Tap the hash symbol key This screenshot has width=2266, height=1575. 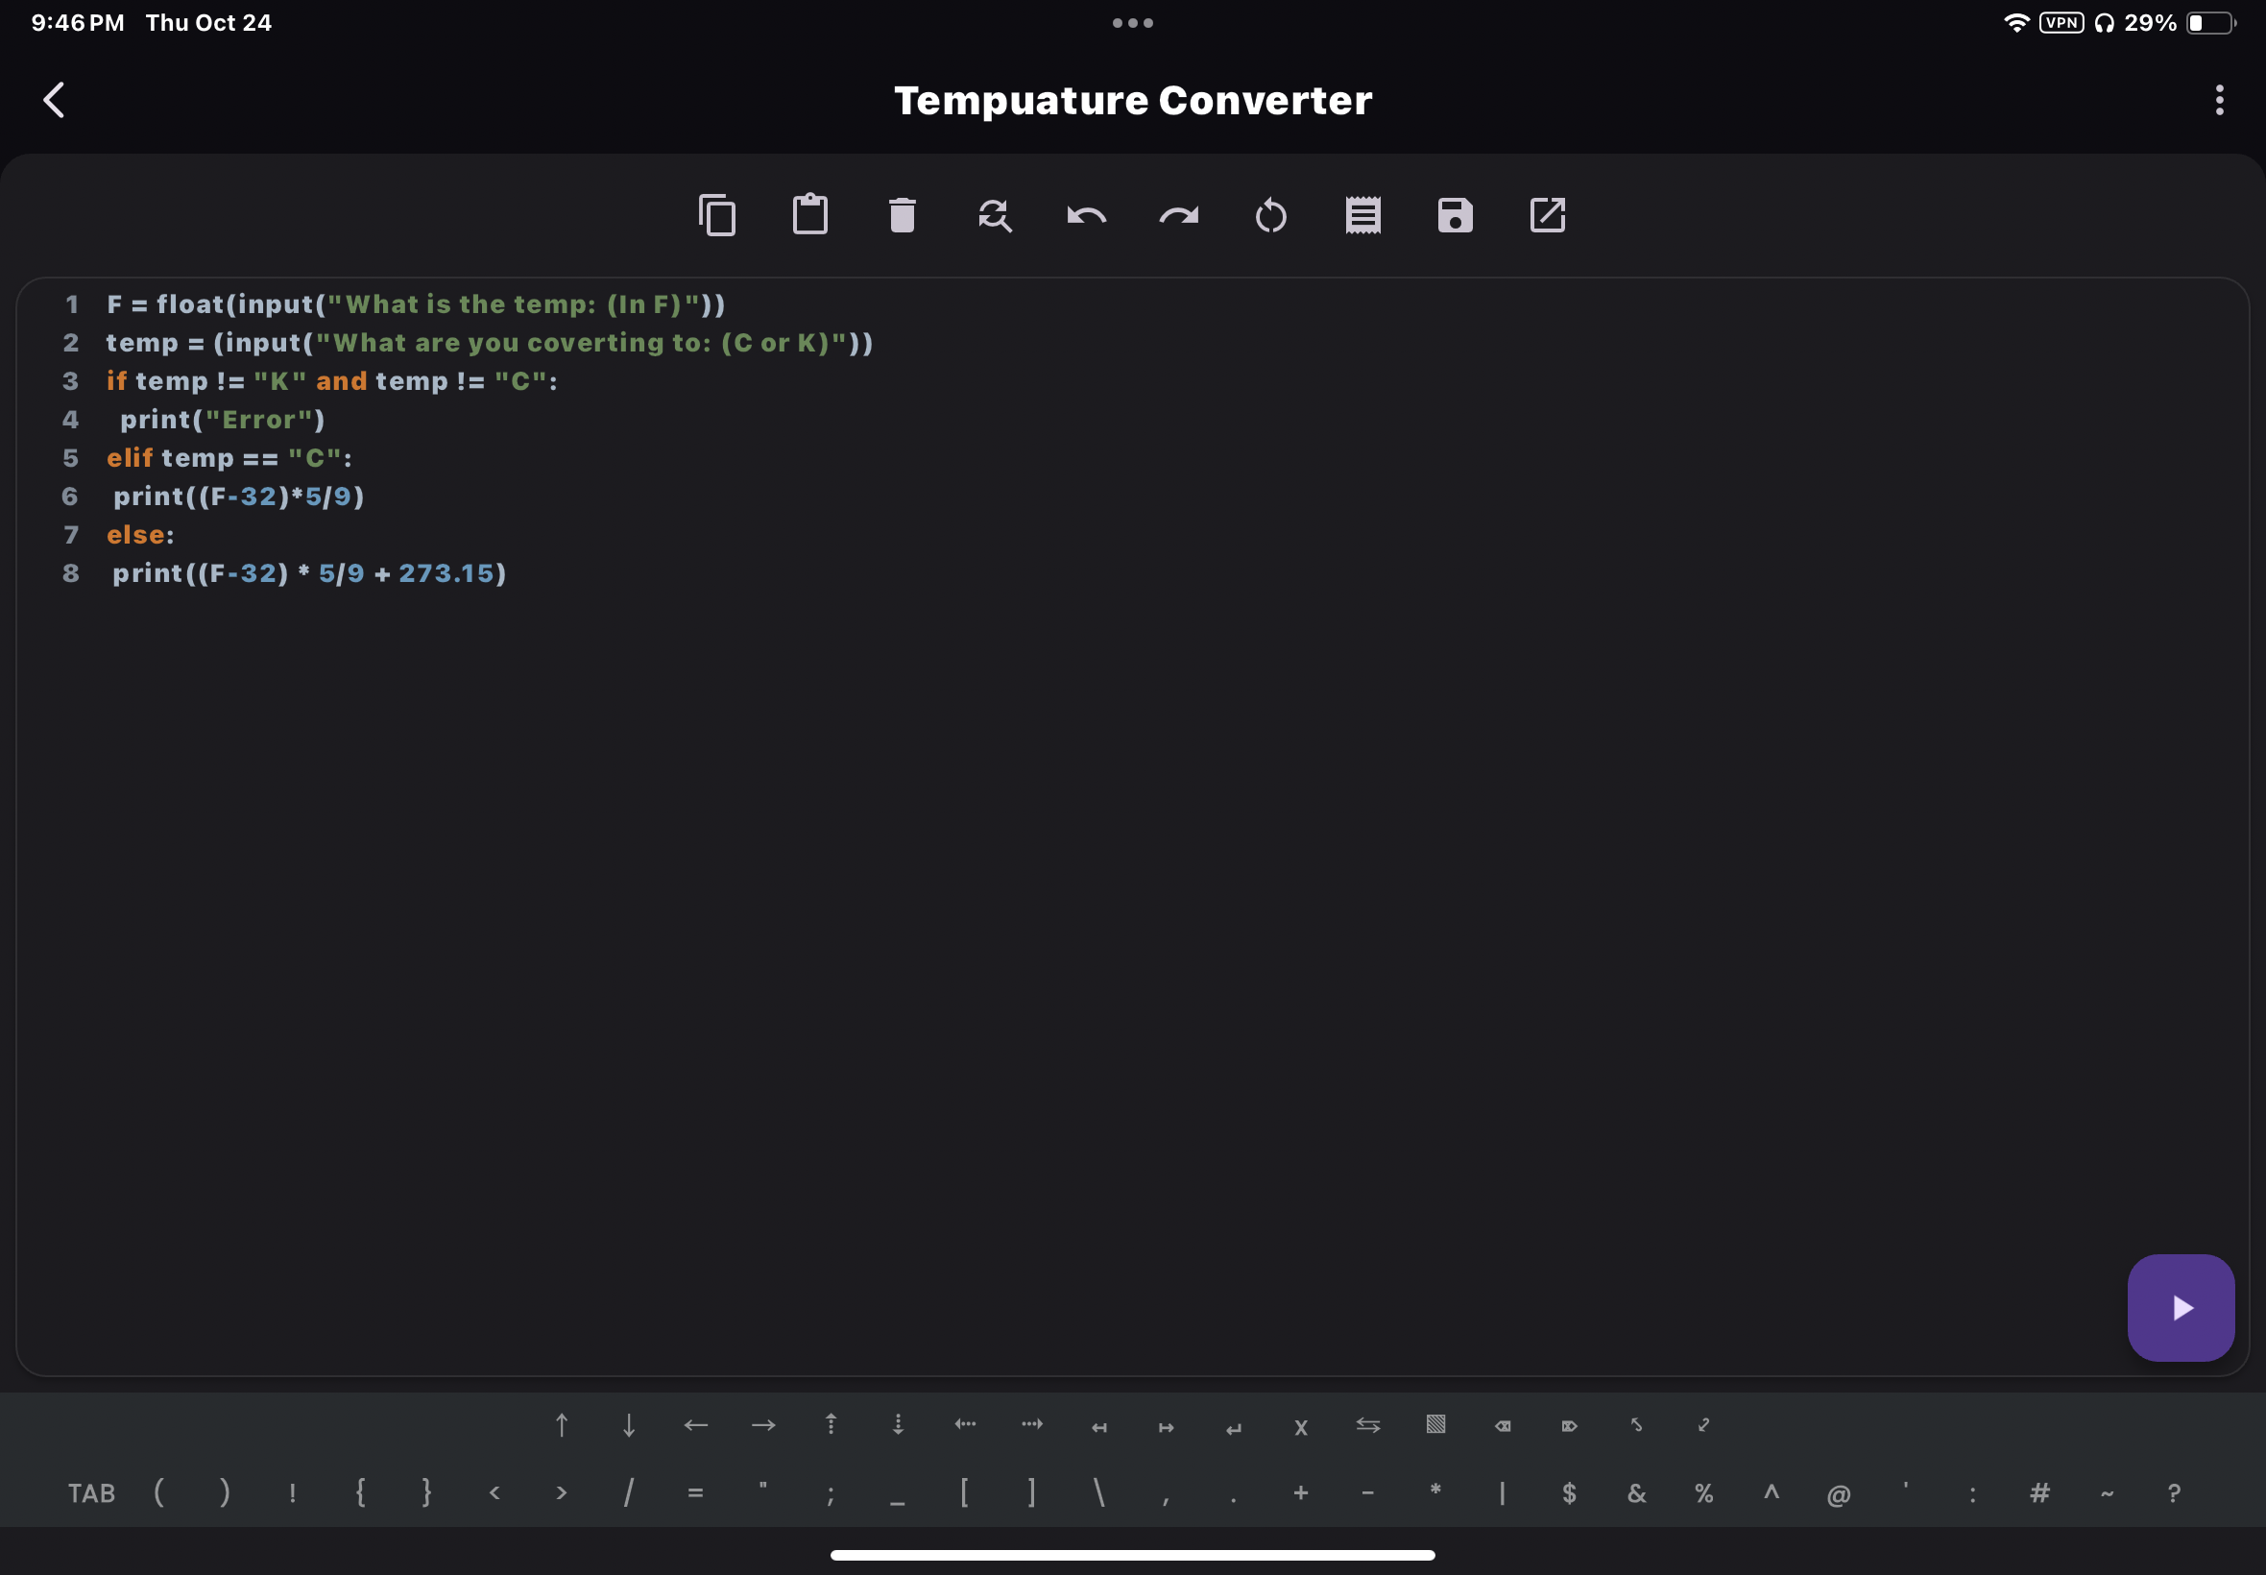click(x=2039, y=1492)
